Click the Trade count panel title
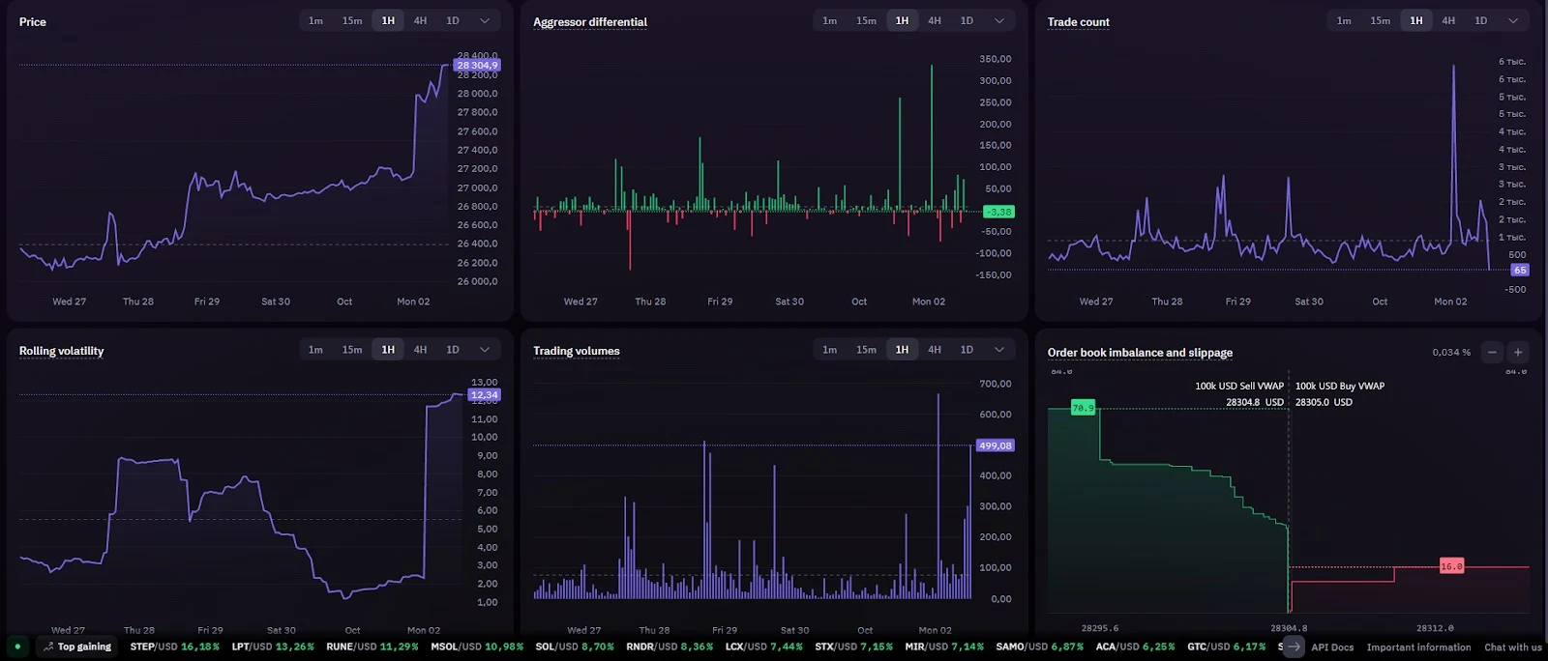This screenshot has height=661, width=1548. tap(1079, 21)
